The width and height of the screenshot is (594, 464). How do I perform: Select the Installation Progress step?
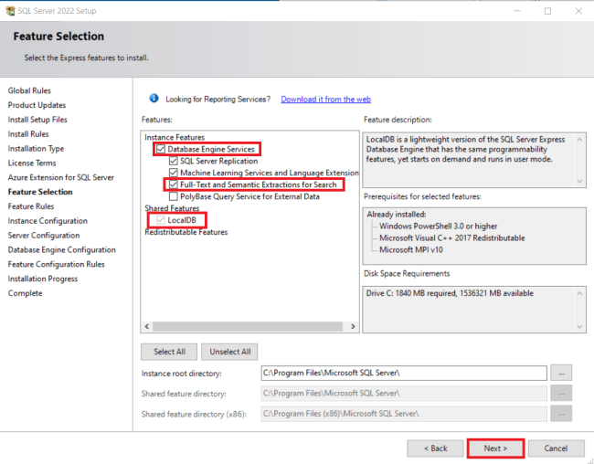[x=43, y=279]
